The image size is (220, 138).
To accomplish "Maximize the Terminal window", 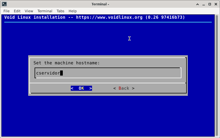I will [x=210, y=4].
